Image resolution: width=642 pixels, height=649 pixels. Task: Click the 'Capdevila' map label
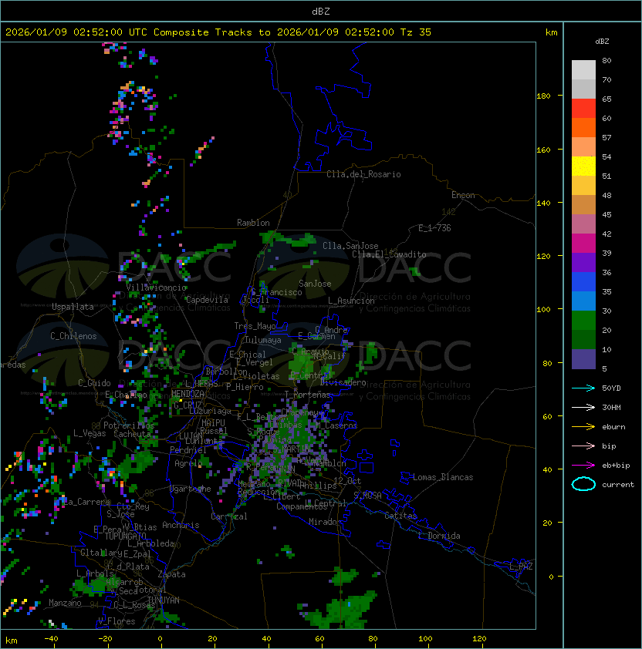pyautogui.click(x=207, y=300)
